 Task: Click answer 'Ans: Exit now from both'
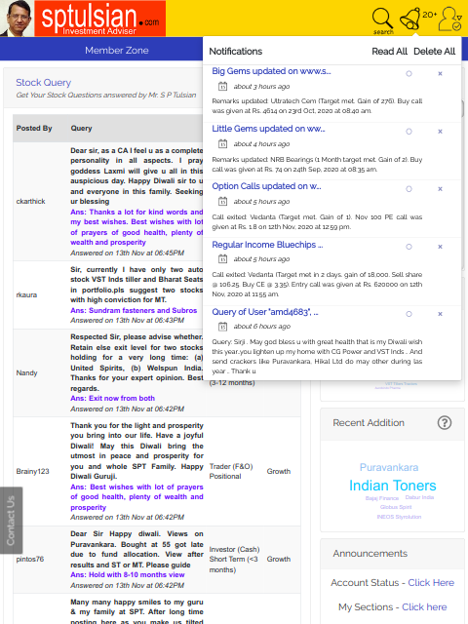[113, 399]
